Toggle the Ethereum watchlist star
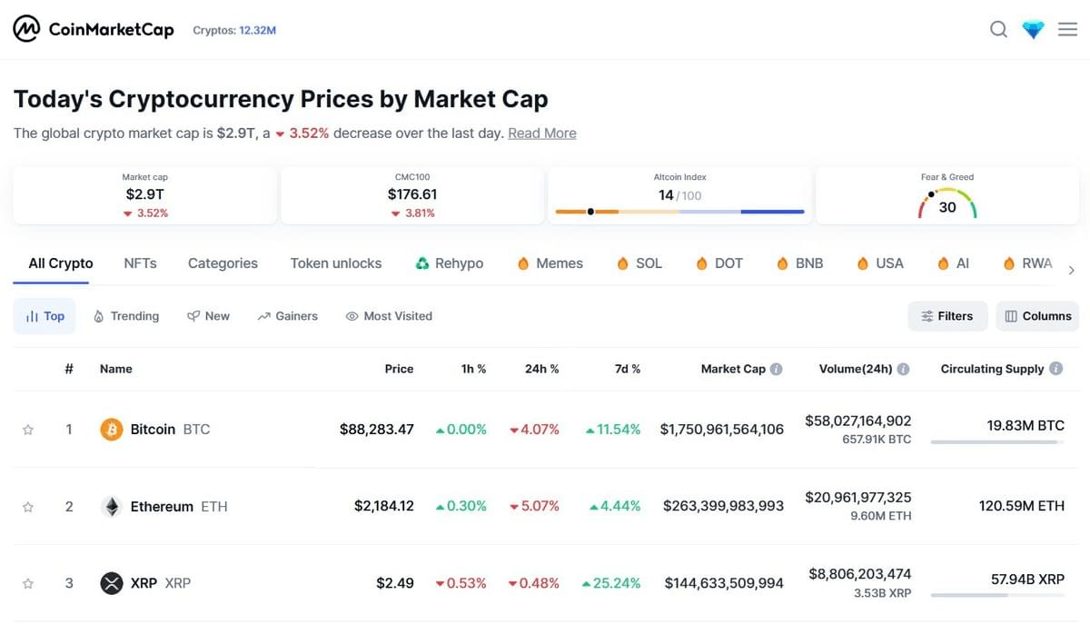Viewport: 1090px width, 644px height. coord(28,507)
